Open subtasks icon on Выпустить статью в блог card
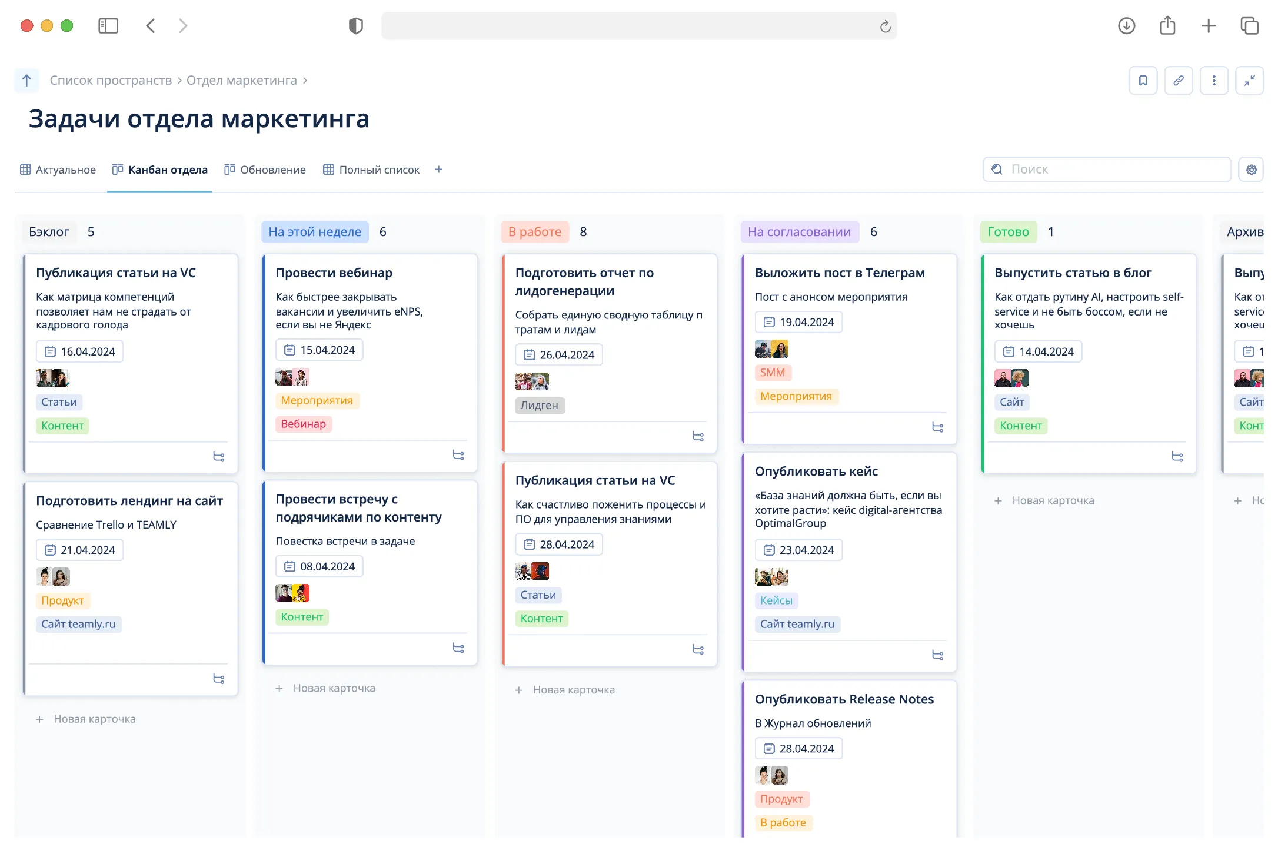This screenshot has width=1278, height=850. coord(1177,457)
